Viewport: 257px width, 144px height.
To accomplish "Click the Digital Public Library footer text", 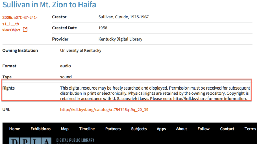I will coord(75,141).
